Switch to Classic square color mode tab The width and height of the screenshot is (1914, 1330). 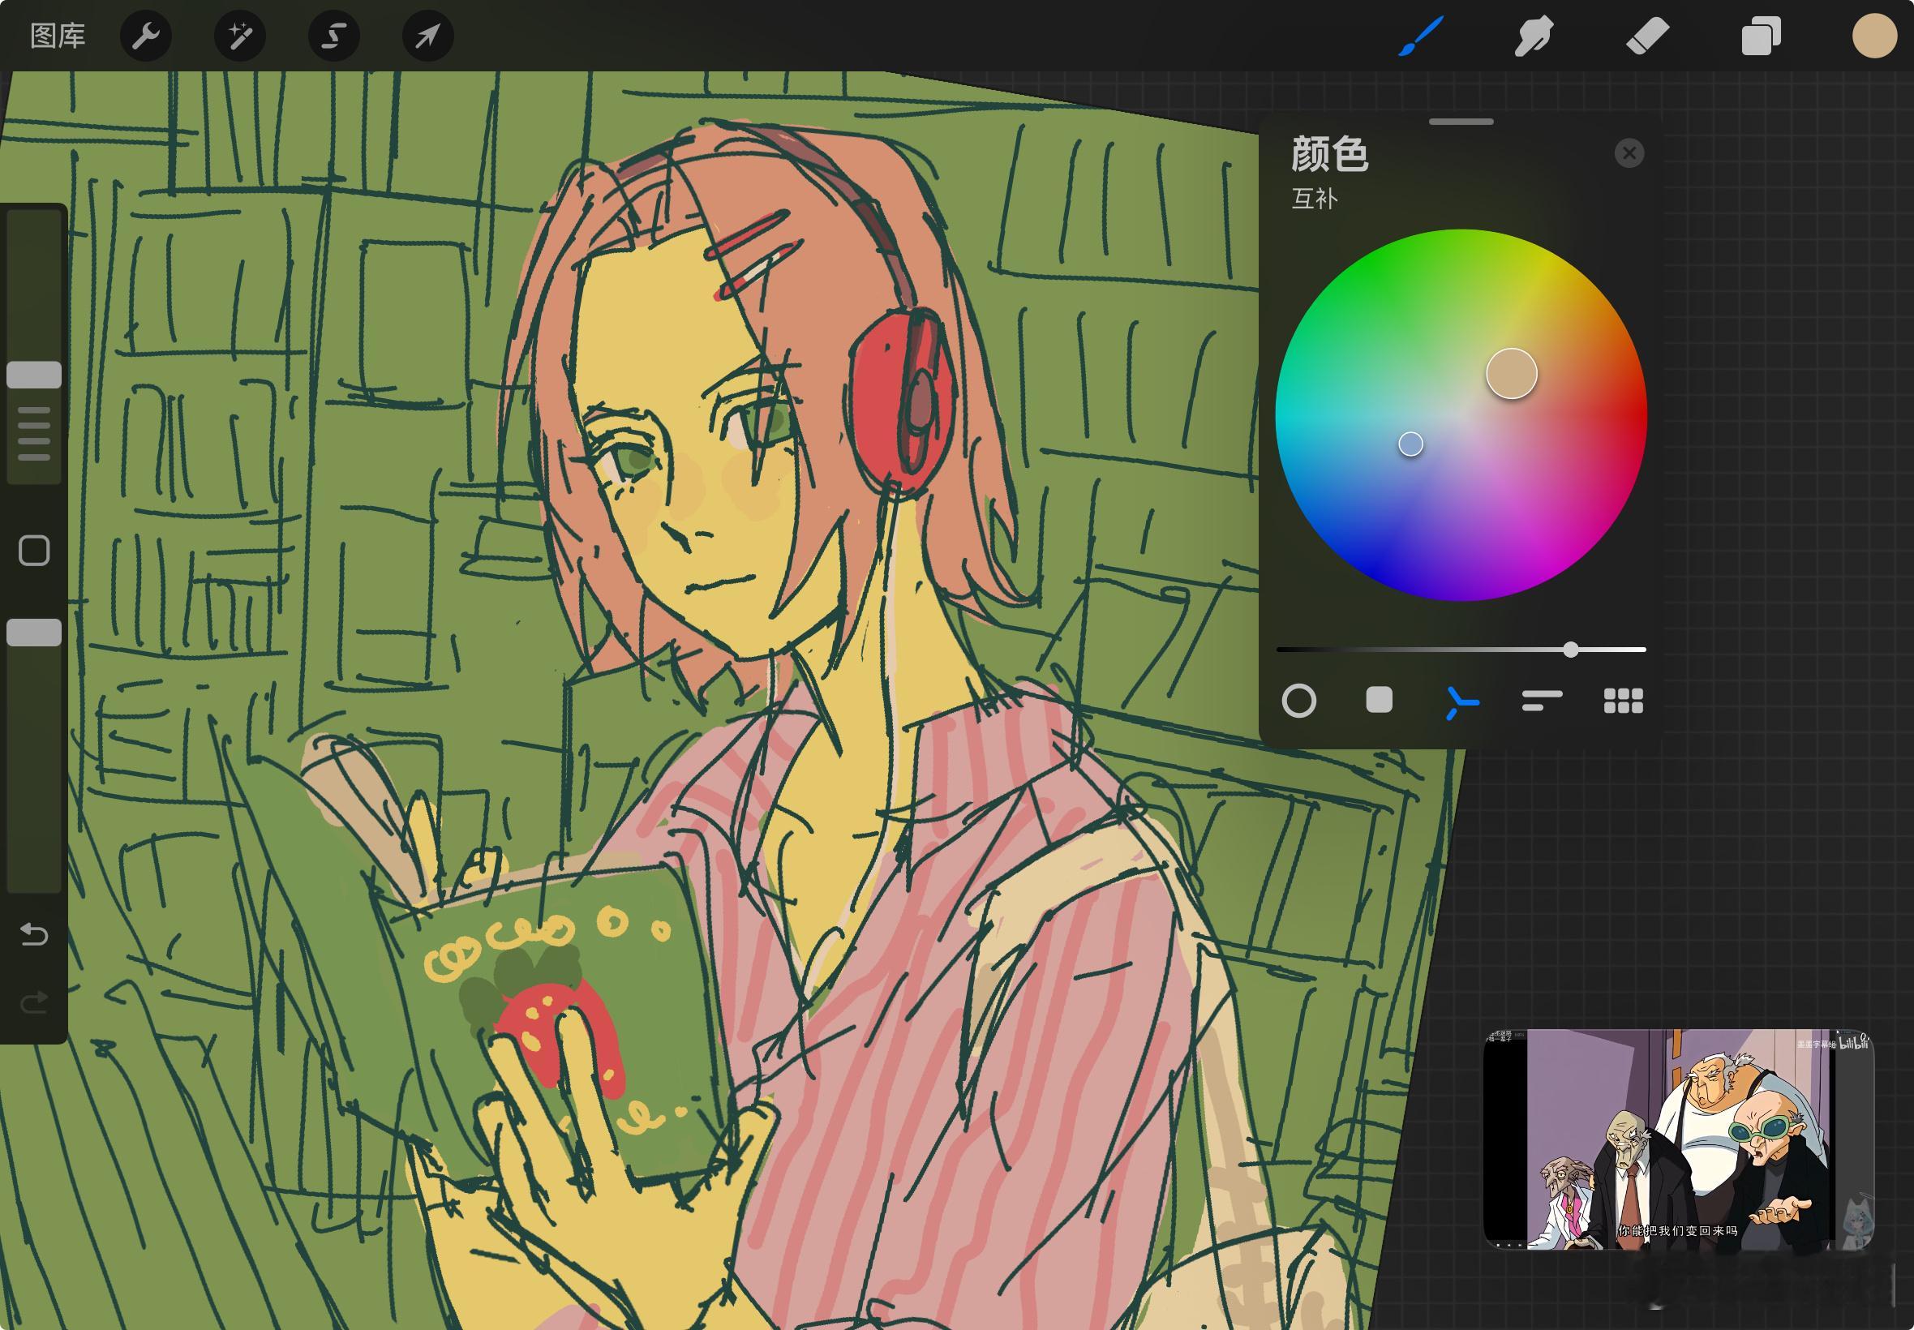[x=1379, y=700]
